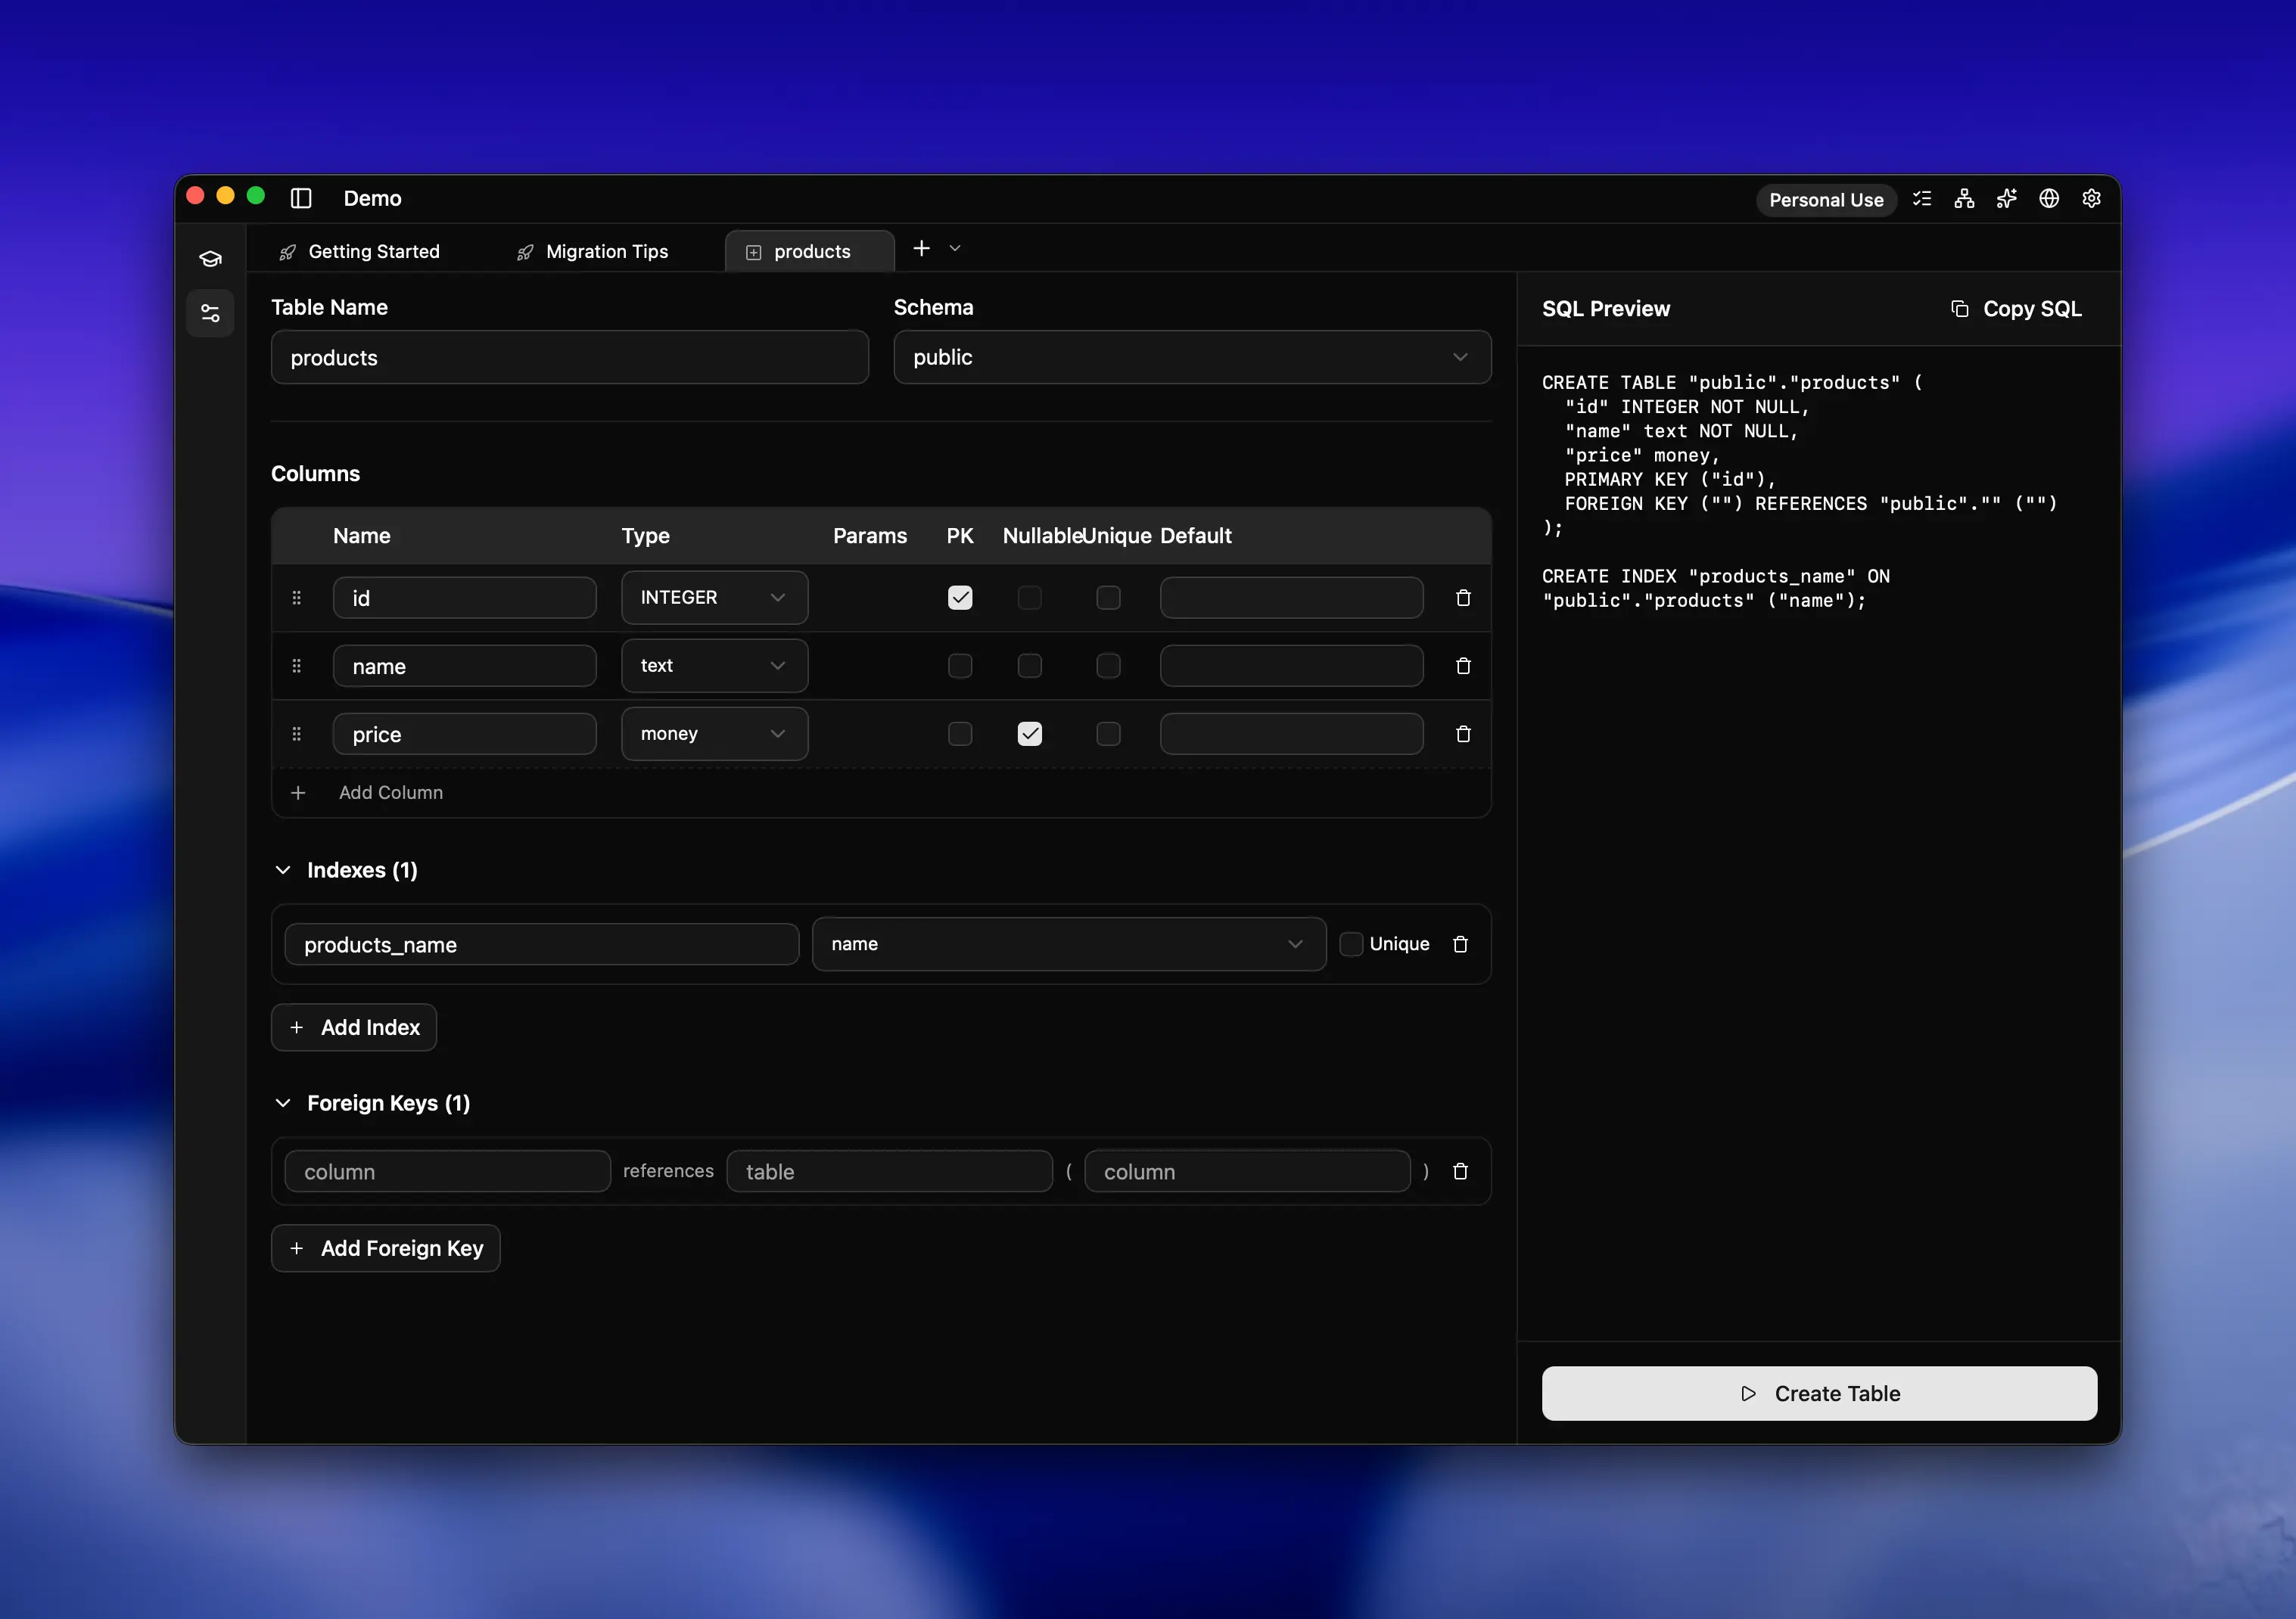Image resolution: width=2296 pixels, height=1619 pixels.
Task: Open the sparkles AI icon
Action: [x=2006, y=198]
